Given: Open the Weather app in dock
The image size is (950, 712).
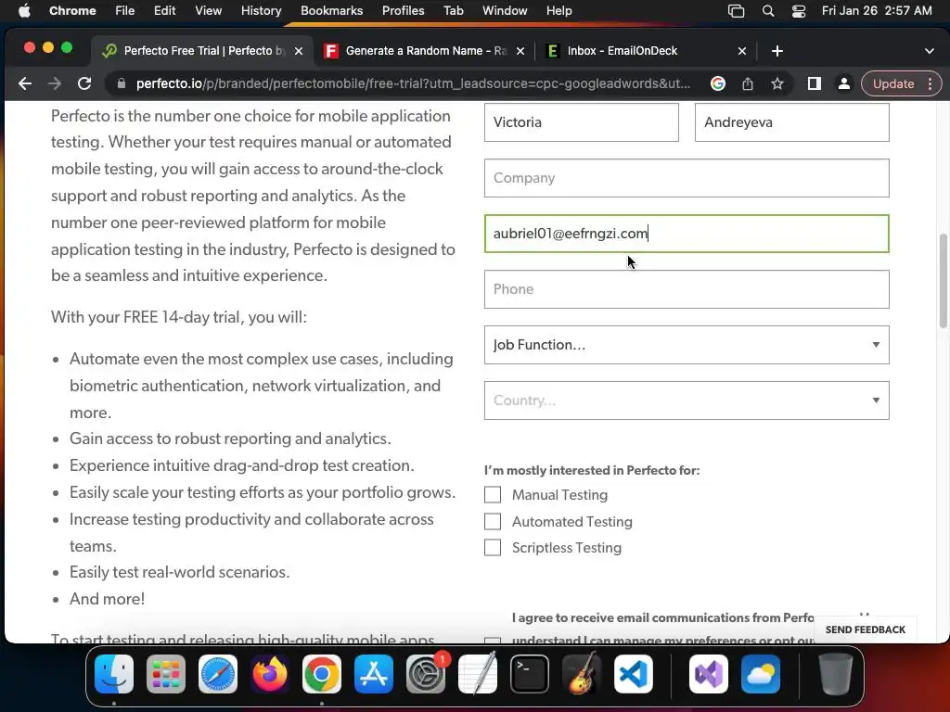Looking at the screenshot, I should (761, 674).
